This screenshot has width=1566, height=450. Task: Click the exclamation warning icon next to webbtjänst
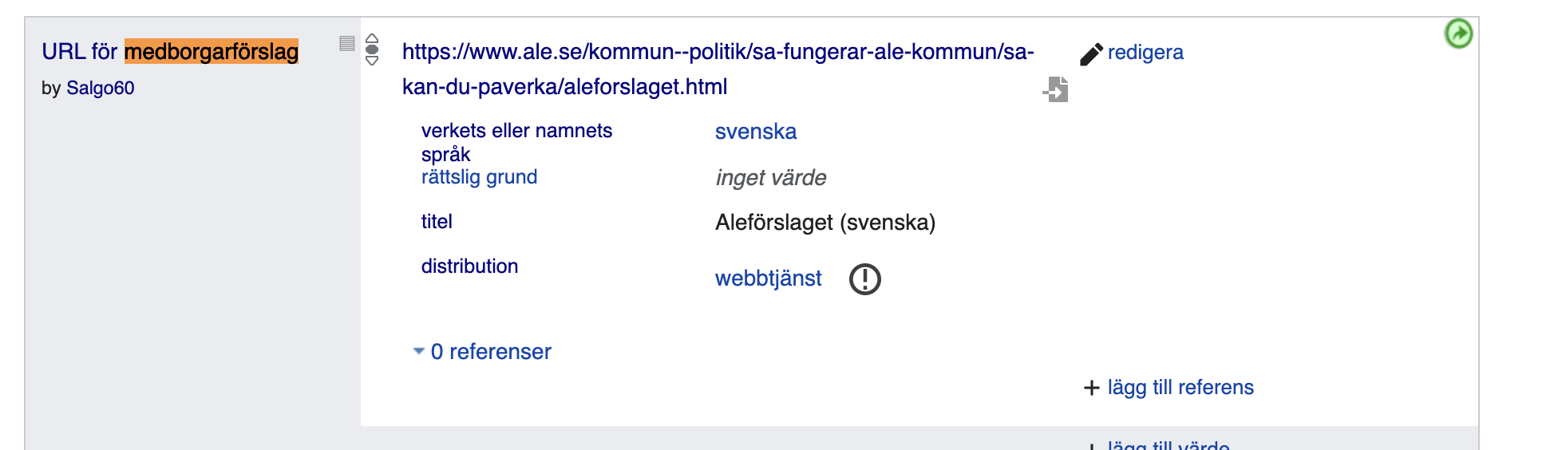pos(864,279)
